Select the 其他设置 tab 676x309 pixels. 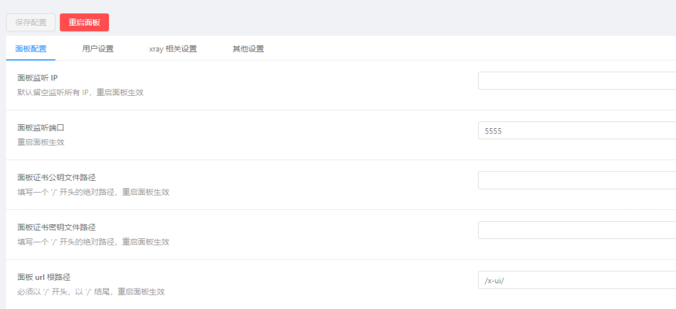[248, 49]
